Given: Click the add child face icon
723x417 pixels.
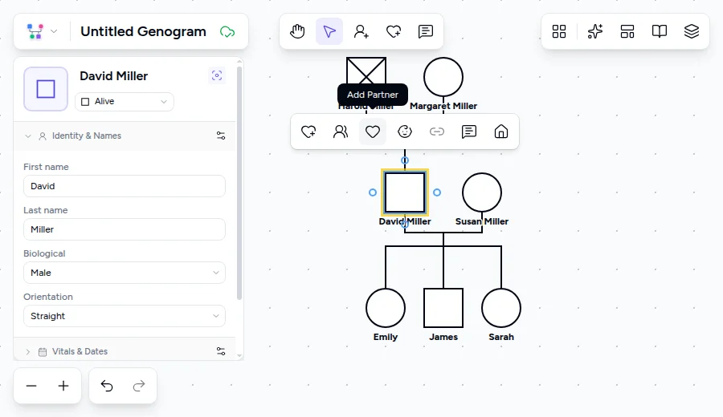Looking at the screenshot, I should pos(404,132).
